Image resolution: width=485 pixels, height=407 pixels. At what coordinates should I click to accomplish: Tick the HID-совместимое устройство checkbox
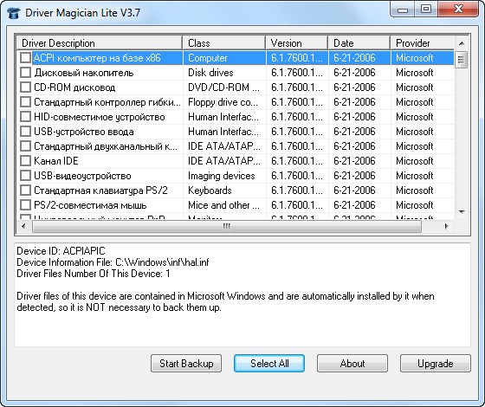pos(25,117)
